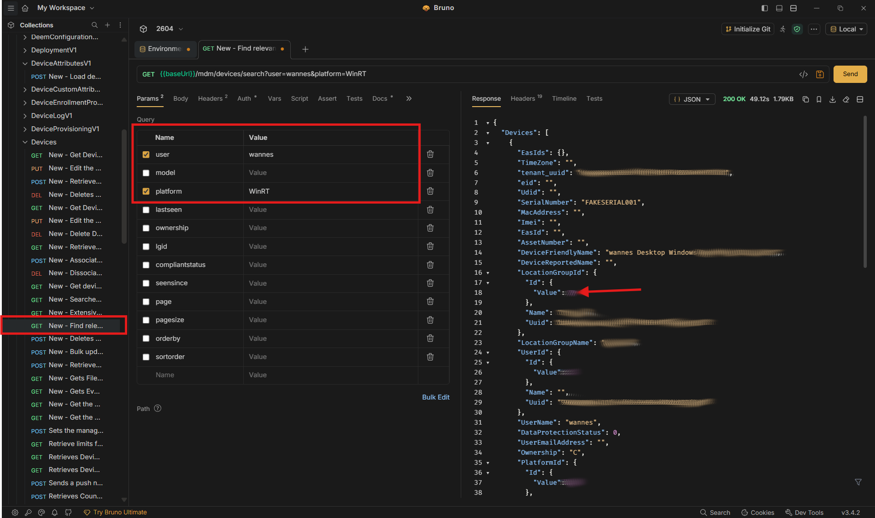Bookmark the response as an example
This screenshot has height=518, width=875.
pos(819,99)
